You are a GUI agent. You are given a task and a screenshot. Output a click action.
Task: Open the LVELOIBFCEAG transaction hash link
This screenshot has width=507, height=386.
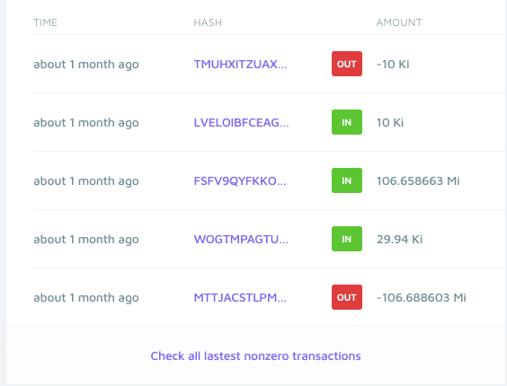click(241, 122)
